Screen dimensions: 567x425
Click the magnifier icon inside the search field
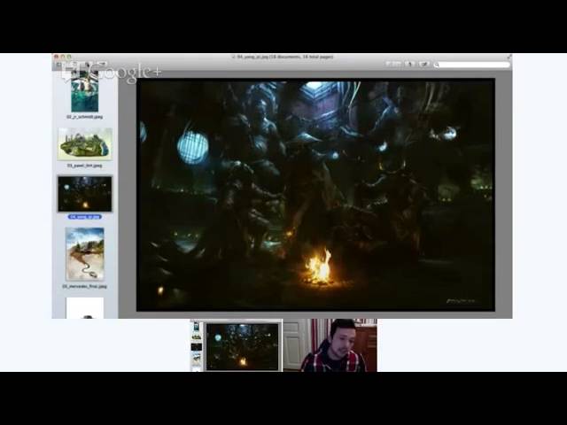click(437, 65)
